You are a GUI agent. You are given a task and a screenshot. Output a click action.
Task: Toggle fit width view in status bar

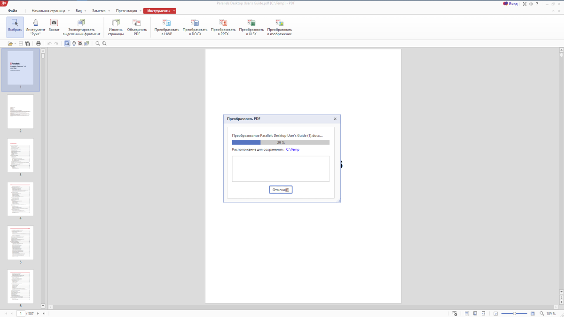(484, 313)
